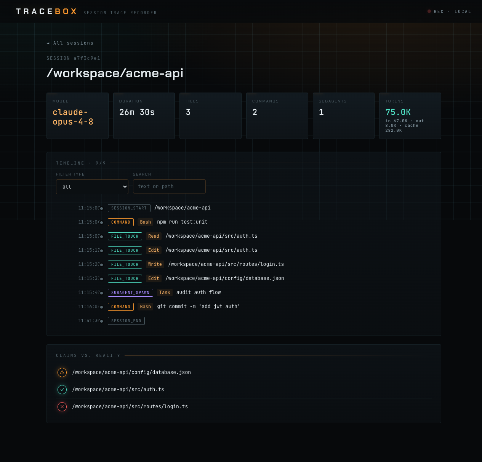Click the SESSION_START badge
This screenshot has height=462, width=482.
[129, 208]
